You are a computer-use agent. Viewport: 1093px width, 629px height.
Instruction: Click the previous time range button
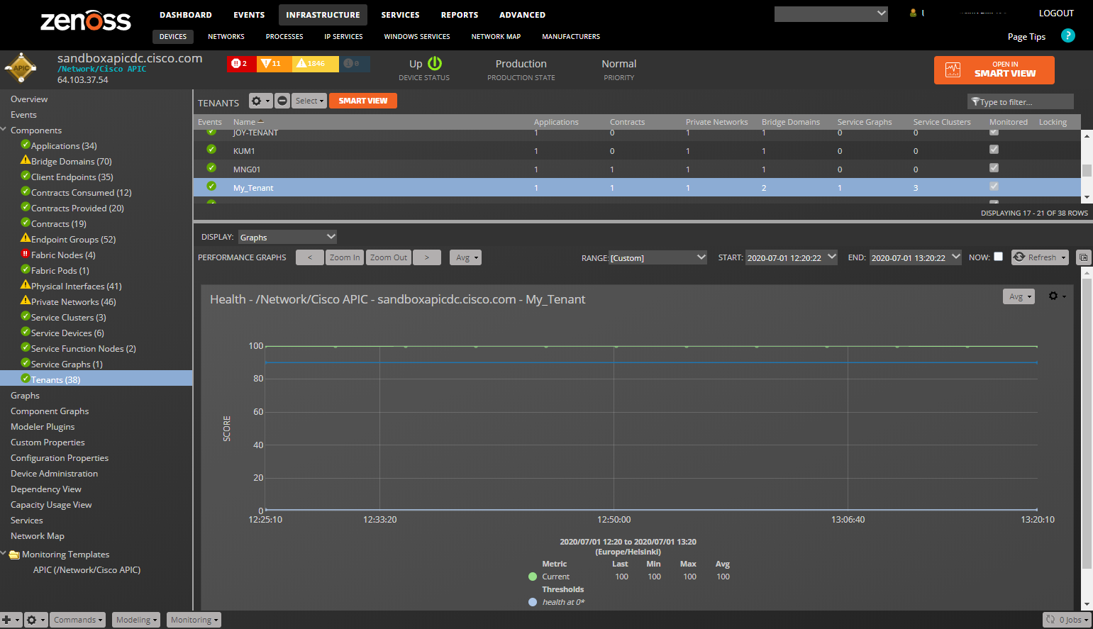tap(310, 257)
